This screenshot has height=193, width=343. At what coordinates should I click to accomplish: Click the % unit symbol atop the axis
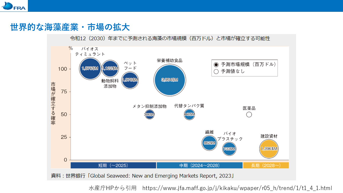[x=71, y=48]
